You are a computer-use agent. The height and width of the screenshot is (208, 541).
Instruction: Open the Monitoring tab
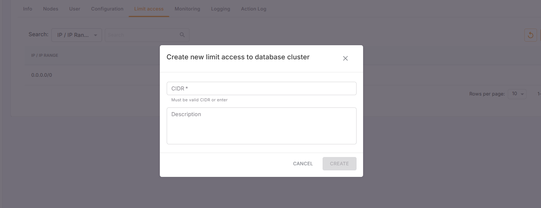[x=187, y=9]
